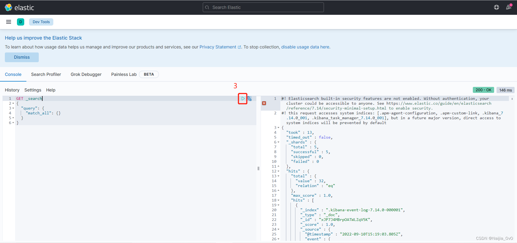Click the "match_all": {} line in editor
Viewport: 517px width, 243px height.
pos(43,113)
